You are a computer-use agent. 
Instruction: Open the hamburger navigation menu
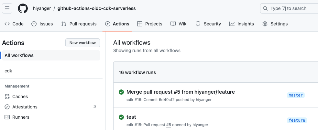click(7, 8)
